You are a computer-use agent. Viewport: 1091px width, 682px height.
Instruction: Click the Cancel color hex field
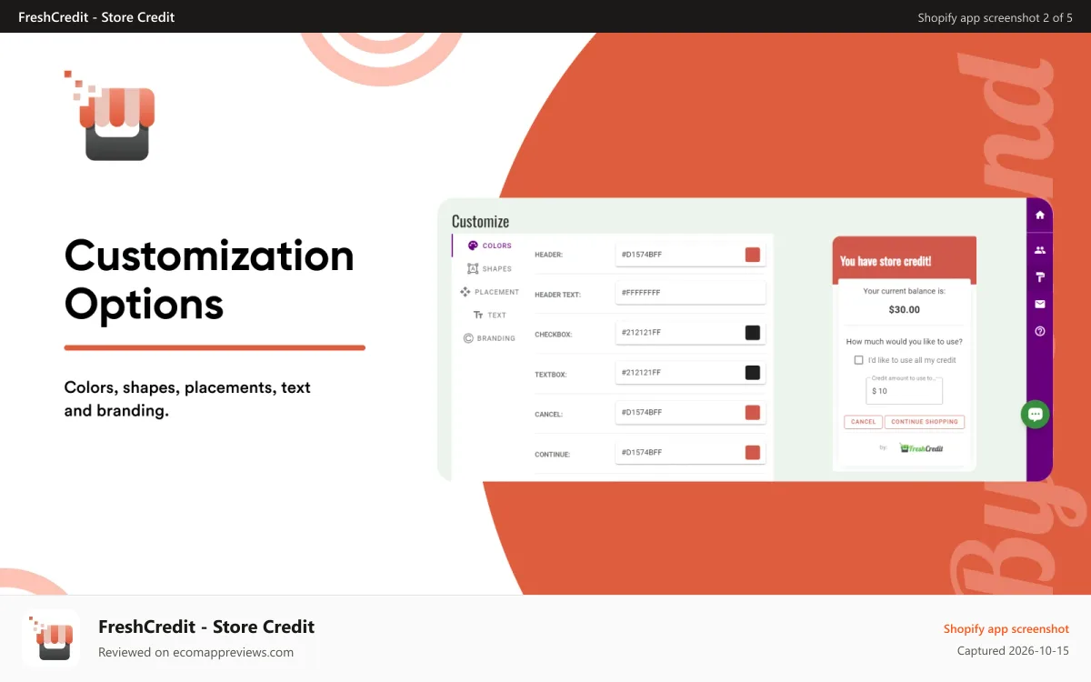click(690, 413)
